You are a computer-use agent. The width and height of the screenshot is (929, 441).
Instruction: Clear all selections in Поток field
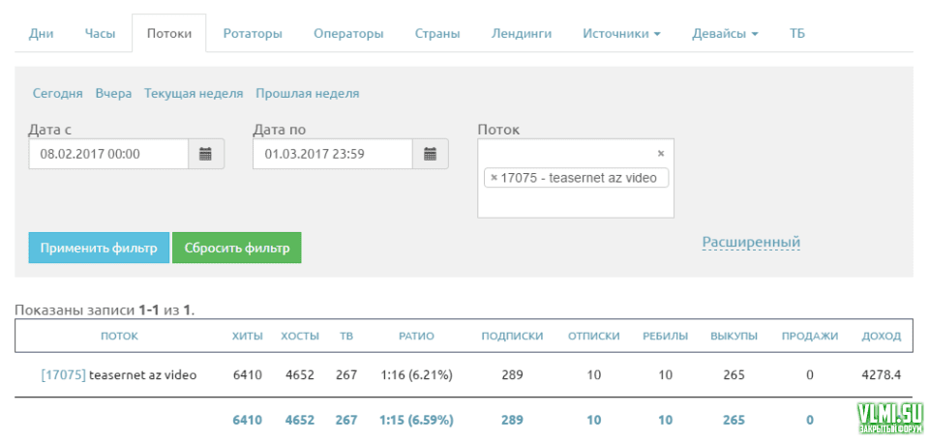point(661,153)
